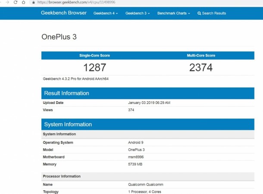Click the Single-Core Score header
This screenshot has width=263, height=194.
click(94, 56)
